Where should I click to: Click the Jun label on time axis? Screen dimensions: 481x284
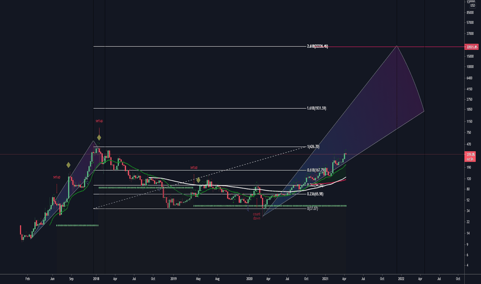(x=53, y=279)
